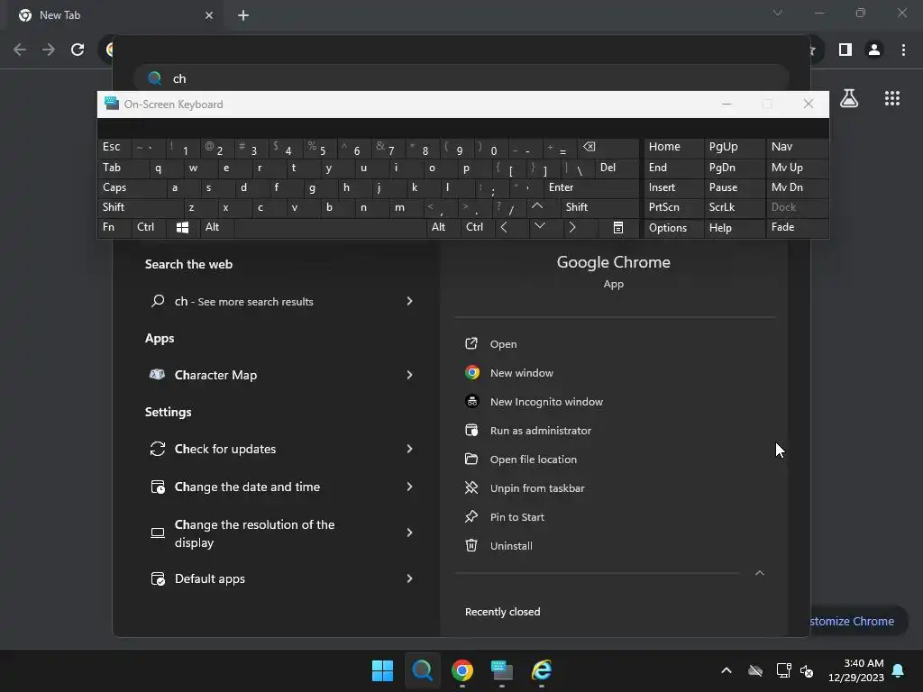Toggle Chrome side panel

(x=845, y=50)
